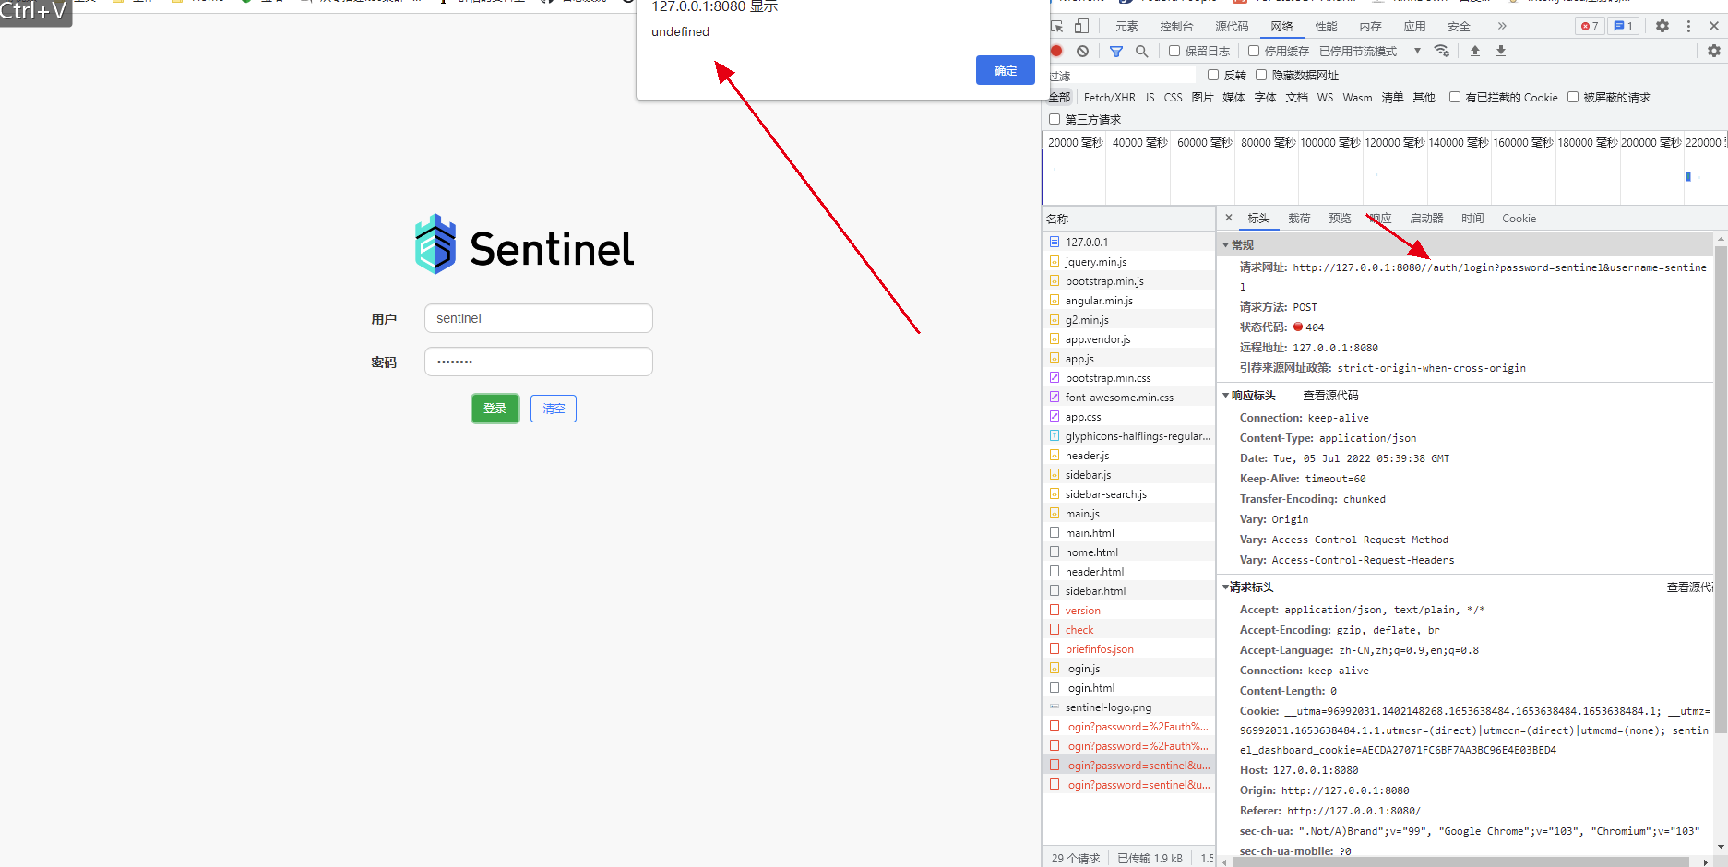Enable the 保留日志 preserve log checkbox

tap(1174, 51)
